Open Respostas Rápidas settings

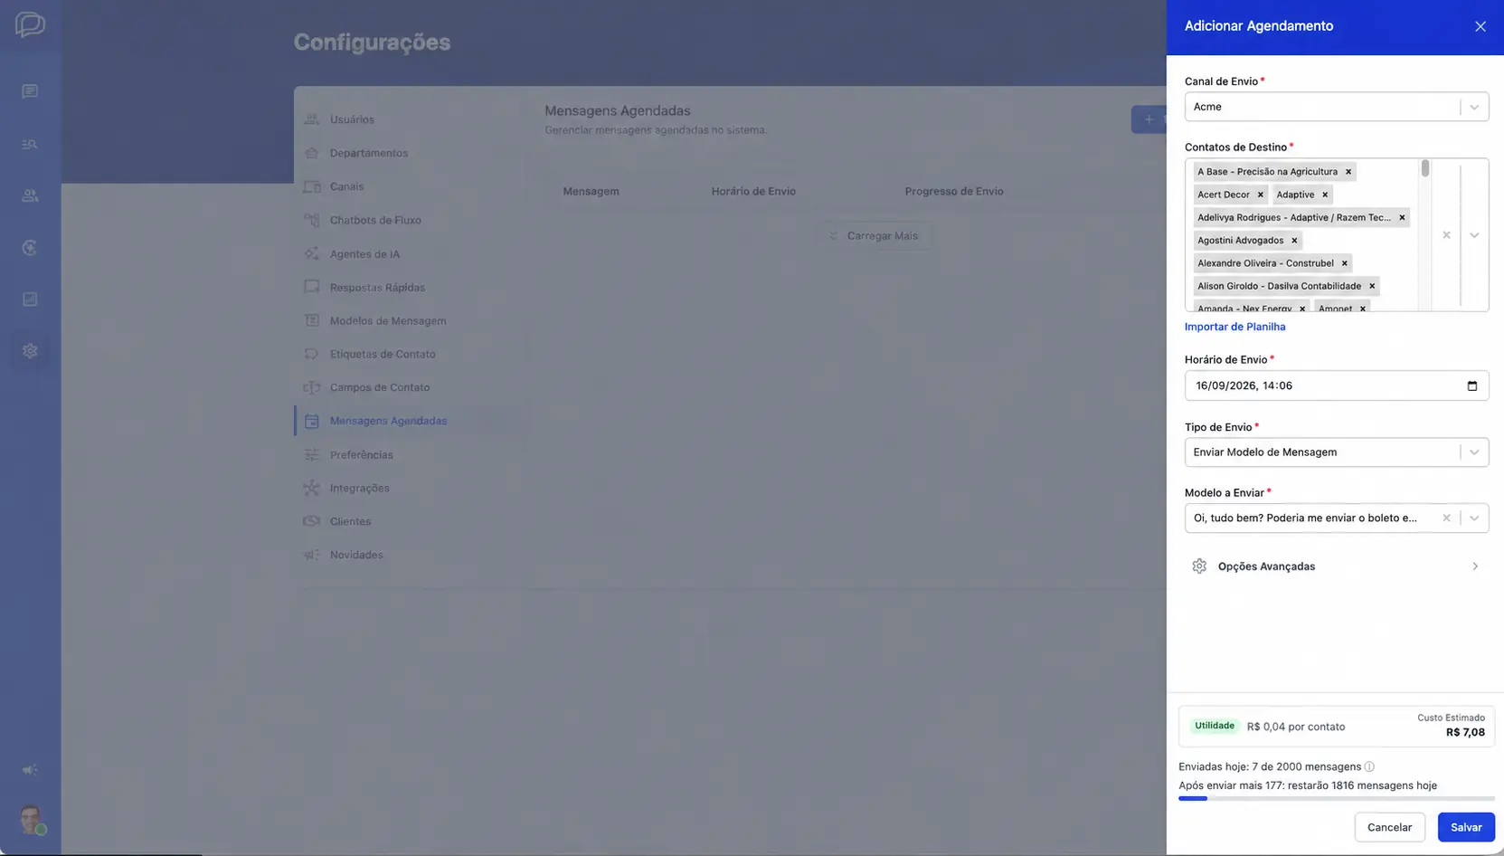coord(377,288)
